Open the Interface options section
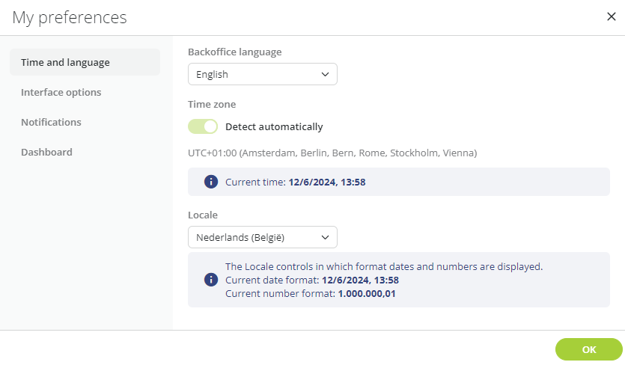The width and height of the screenshot is (625, 365). point(61,92)
